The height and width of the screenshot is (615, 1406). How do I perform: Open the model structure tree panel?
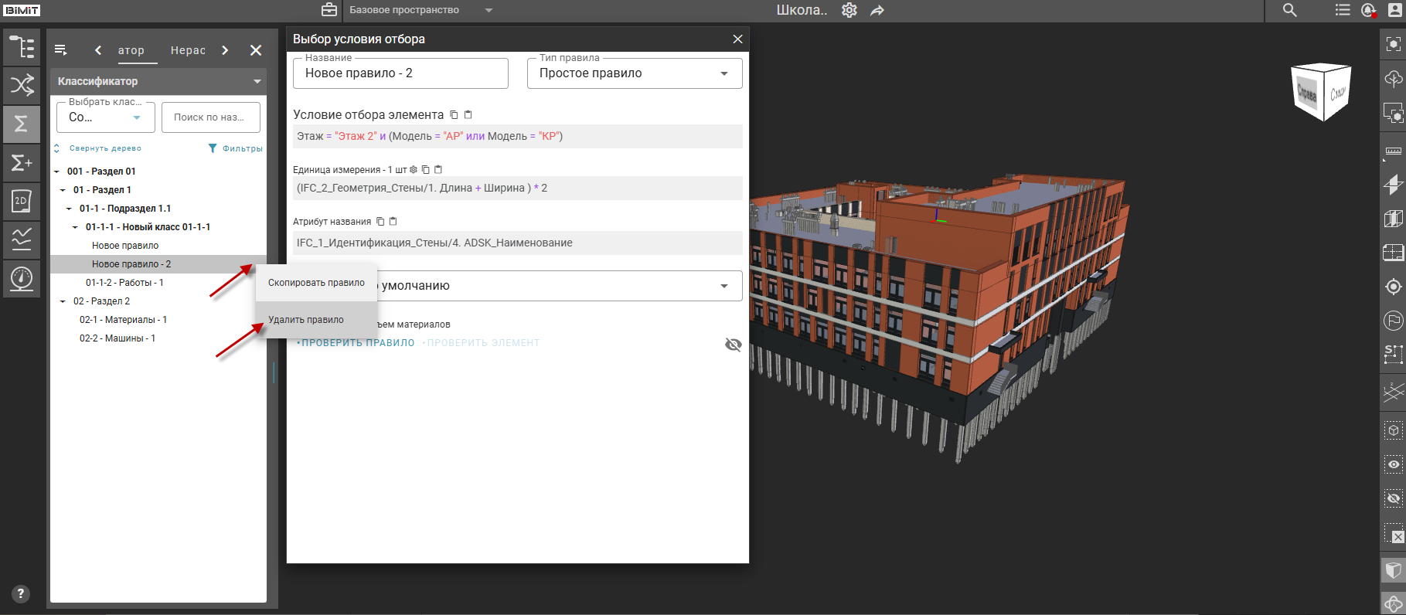22,47
